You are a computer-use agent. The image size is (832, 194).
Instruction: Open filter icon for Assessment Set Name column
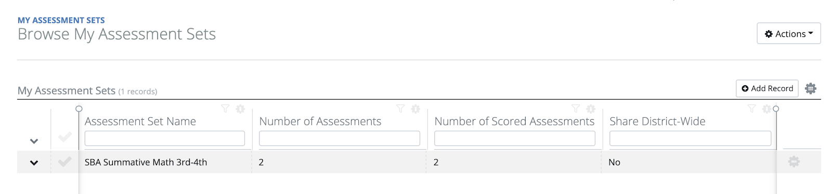coord(225,108)
